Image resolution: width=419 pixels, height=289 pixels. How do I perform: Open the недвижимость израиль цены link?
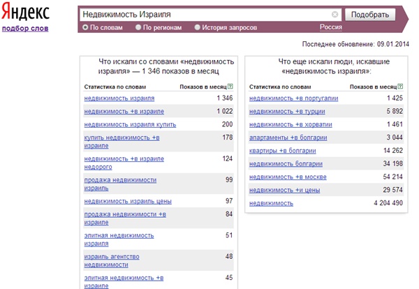[x=128, y=201]
